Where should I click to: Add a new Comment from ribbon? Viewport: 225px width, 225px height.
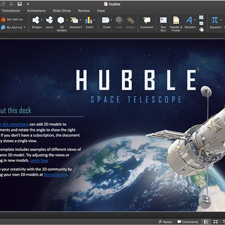coord(147,22)
